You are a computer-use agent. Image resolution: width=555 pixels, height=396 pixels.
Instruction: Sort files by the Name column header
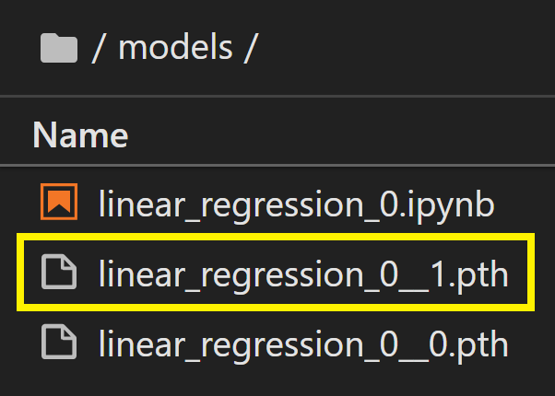point(80,135)
